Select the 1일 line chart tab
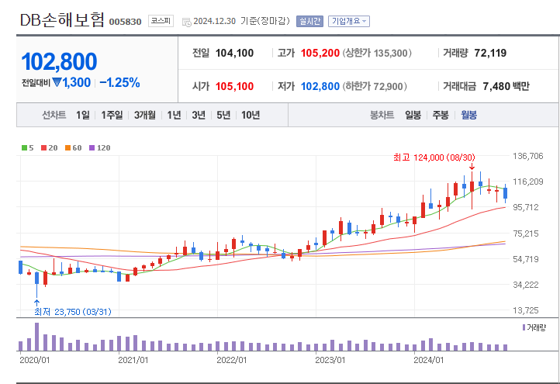 (83, 115)
